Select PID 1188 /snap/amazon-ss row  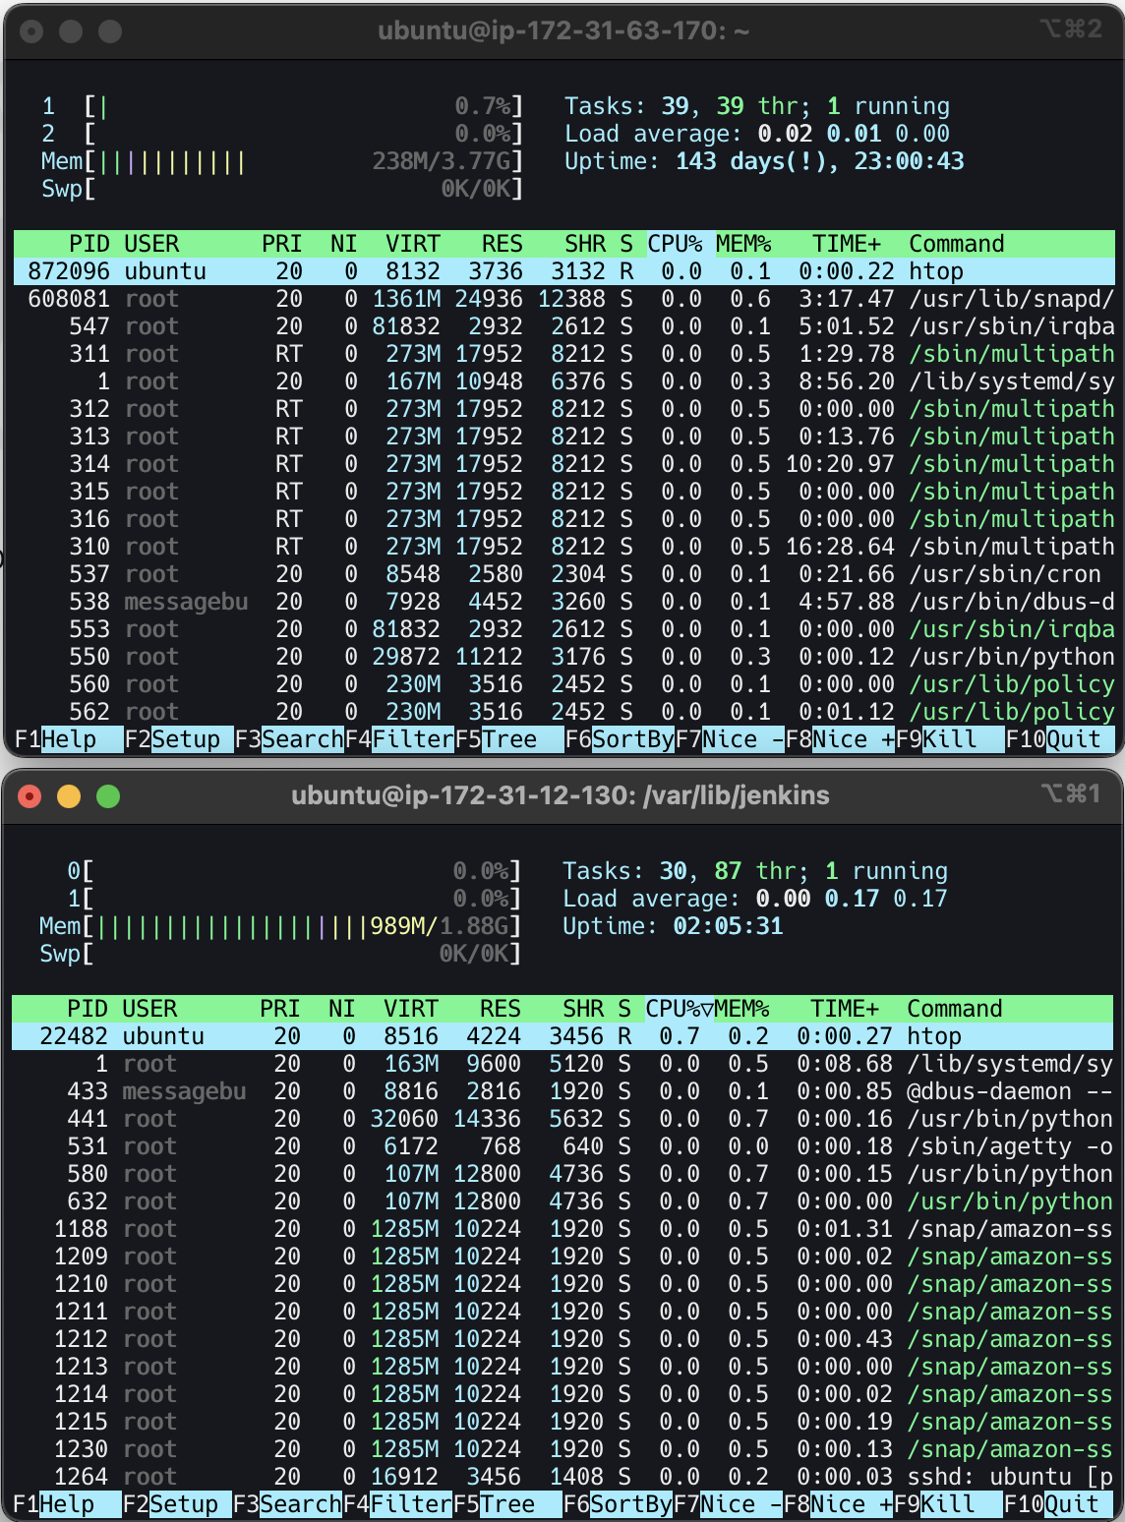[x=562, y=1229]
